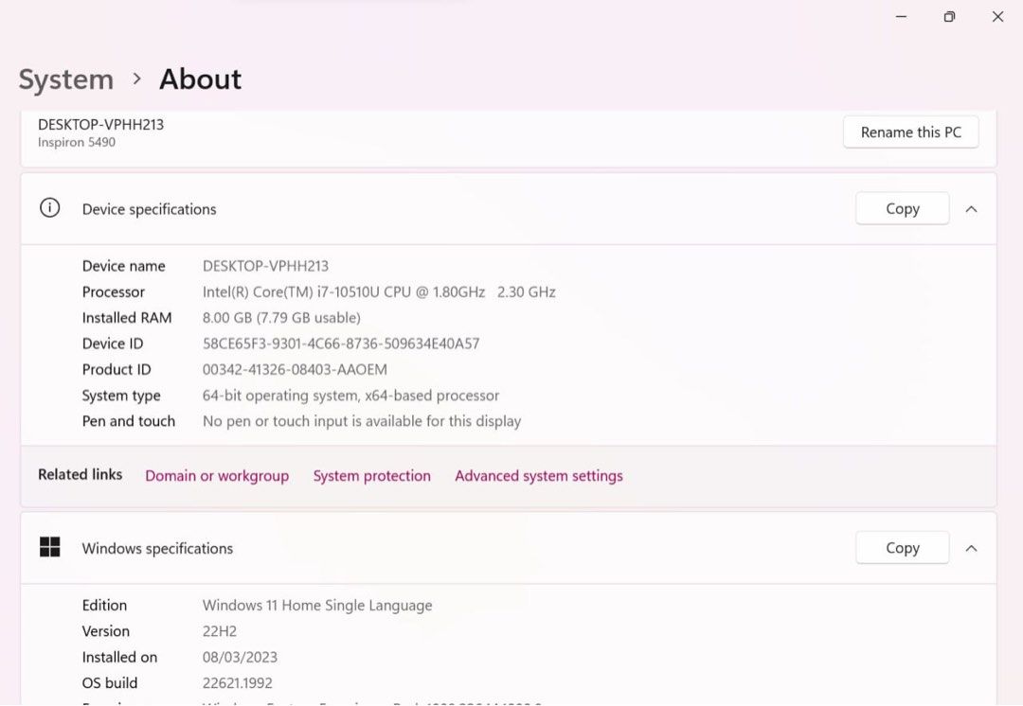The image size is (1023, 706).
Task: Select Product ID value 00342-41326-08403-AAOEM
Action: (x=295, y=370)
